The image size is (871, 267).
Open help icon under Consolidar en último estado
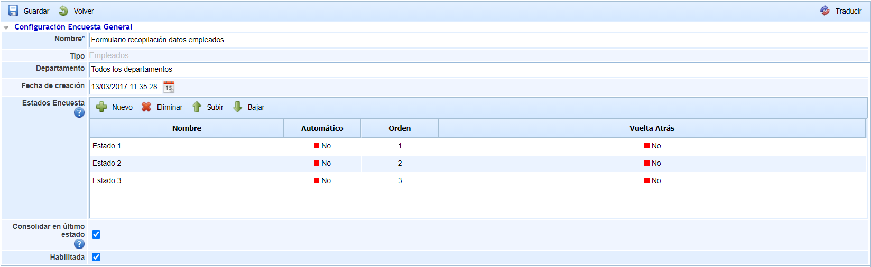coord(79,244)
